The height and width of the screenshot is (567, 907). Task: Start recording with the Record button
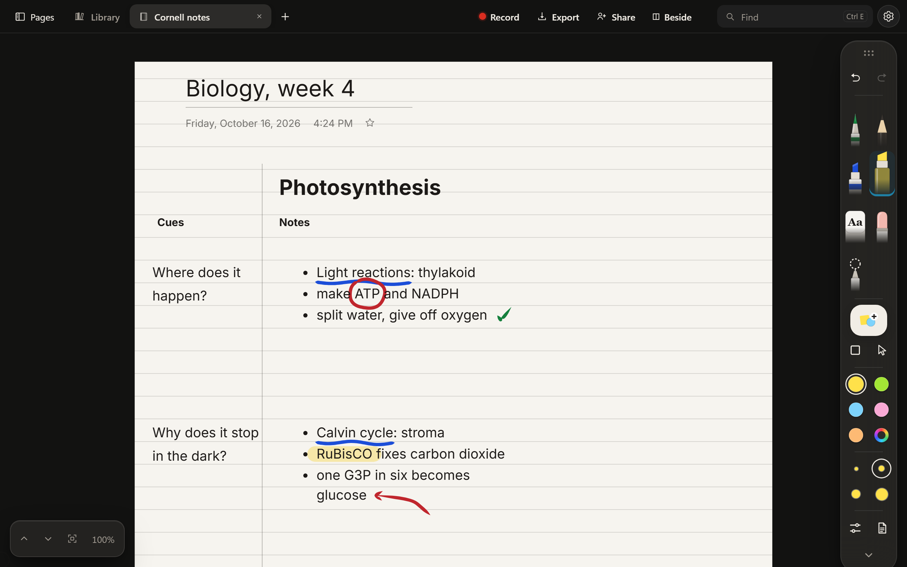(x=499, y=17)
